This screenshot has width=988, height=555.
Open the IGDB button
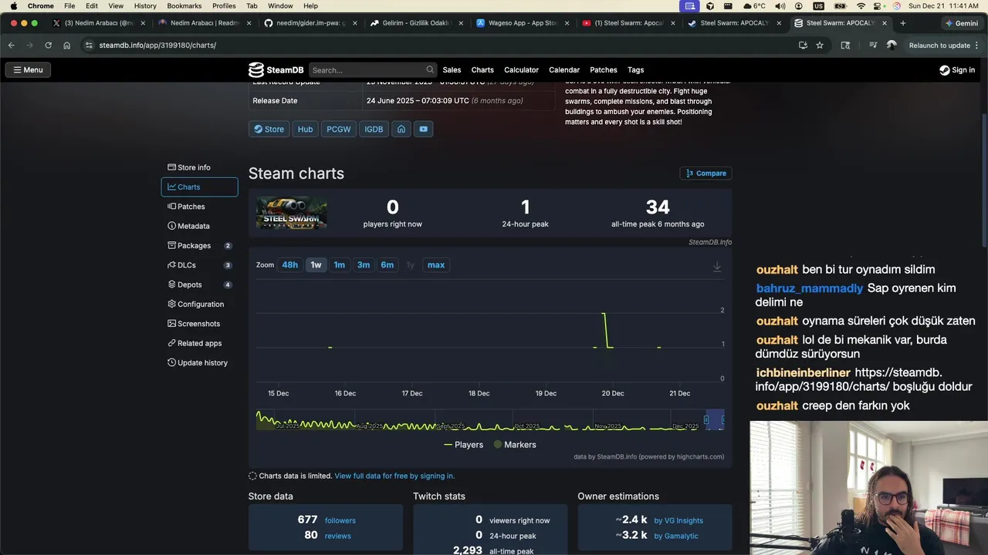[374, 129]
